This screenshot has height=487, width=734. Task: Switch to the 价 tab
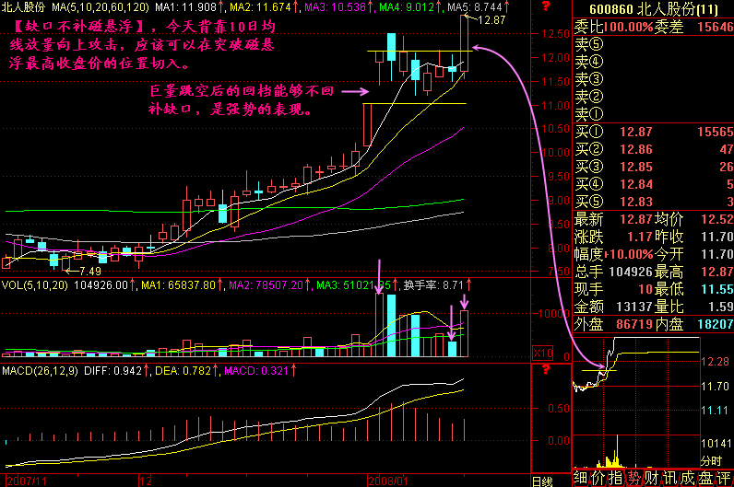599,477
